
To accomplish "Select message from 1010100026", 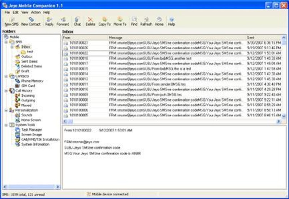I will click(172, 48).
